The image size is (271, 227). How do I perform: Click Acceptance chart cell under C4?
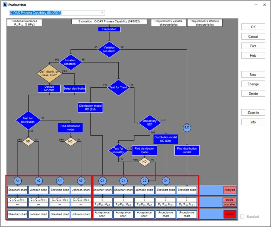pos(166,214)
